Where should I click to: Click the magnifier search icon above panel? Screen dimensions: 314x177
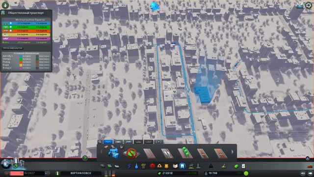100,142
